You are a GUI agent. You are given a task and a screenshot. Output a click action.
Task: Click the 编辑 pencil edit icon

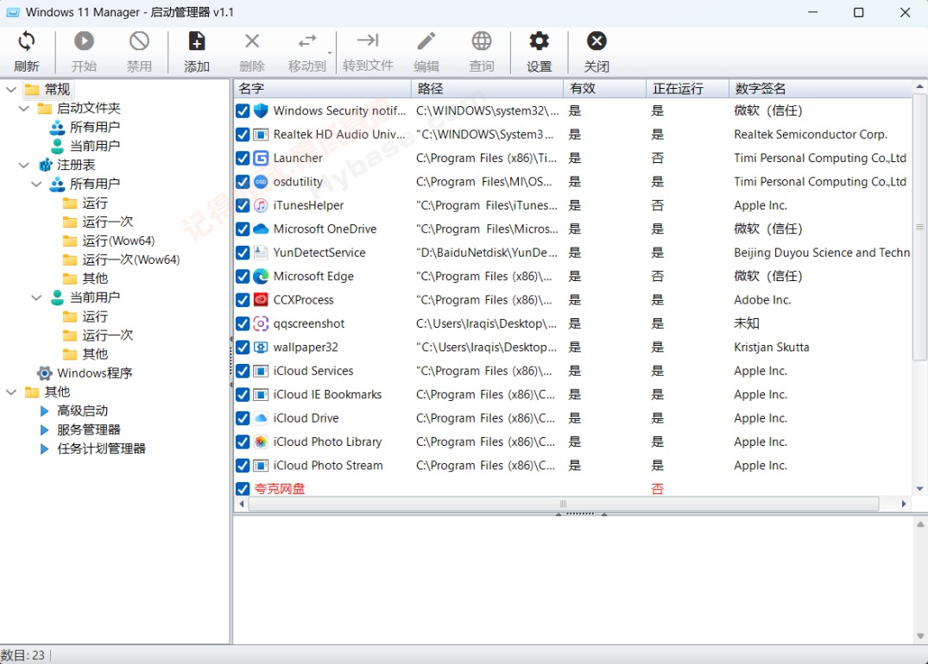pyautogui.click(x=426, y=41)
